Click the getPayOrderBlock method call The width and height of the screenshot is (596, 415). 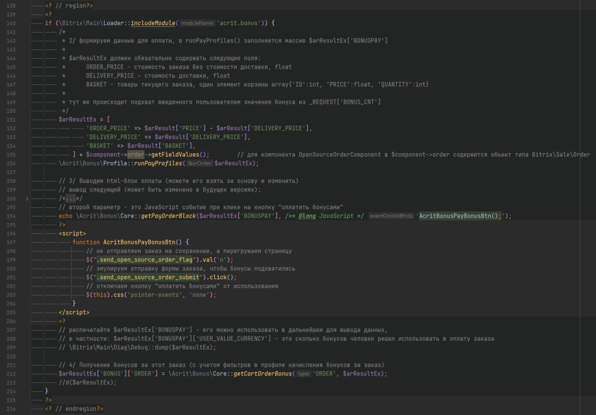(168, 216)
